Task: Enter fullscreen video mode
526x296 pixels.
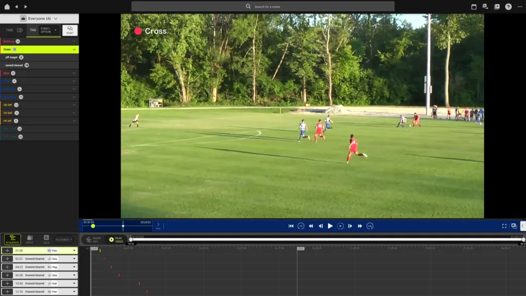Action: pyautogui.click(x=504, y=226)
